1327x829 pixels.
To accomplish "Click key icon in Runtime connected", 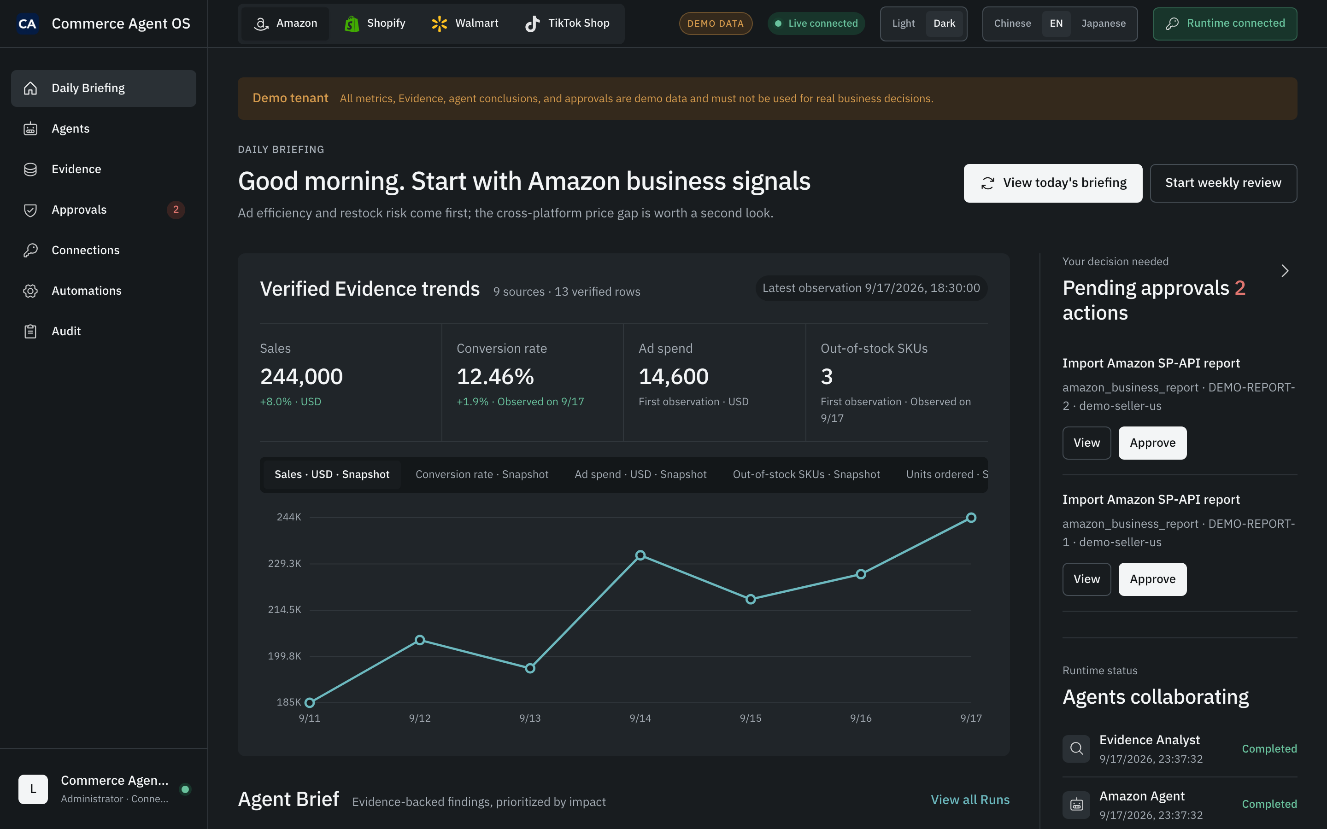I will pyautogui.click(x=1172, y=23).
